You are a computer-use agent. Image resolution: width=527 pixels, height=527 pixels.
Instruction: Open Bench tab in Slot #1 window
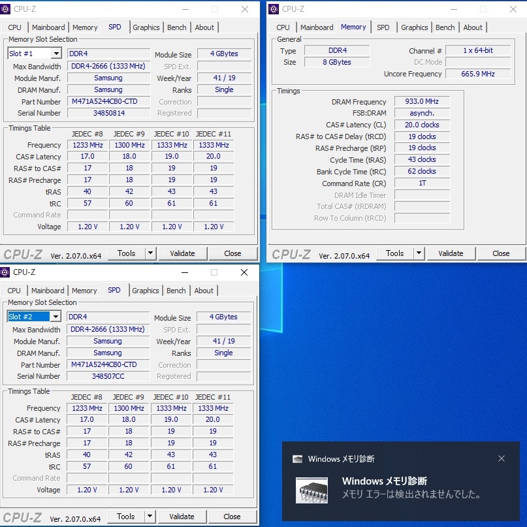pos(177,27)
